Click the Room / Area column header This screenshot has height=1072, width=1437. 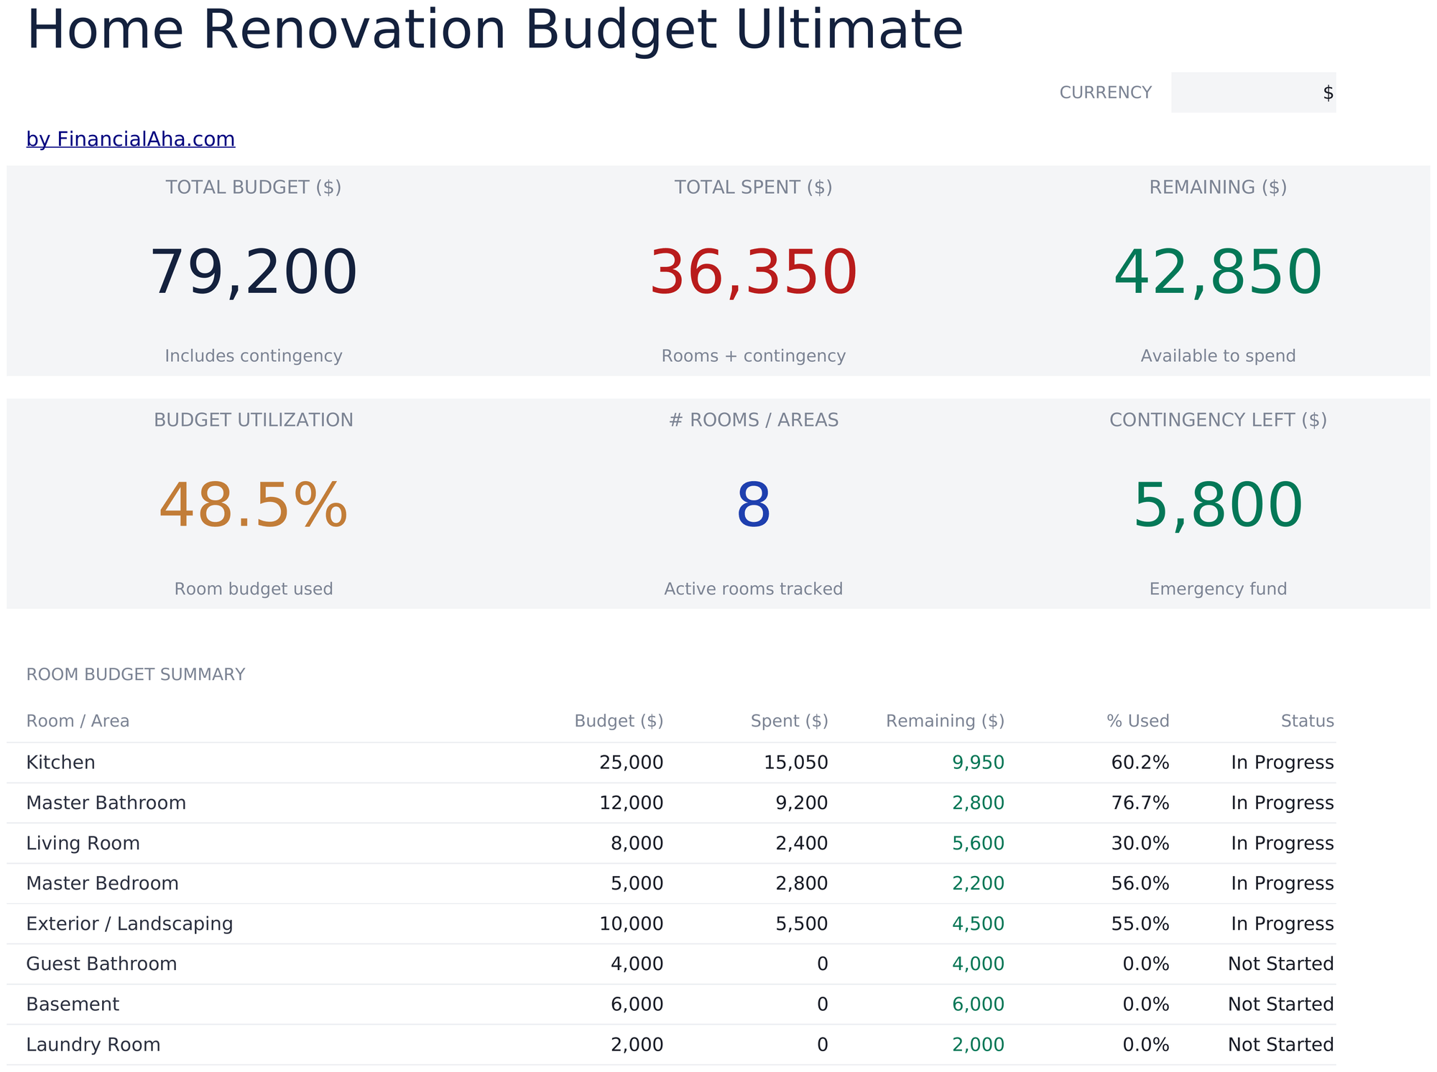[78, 721]
